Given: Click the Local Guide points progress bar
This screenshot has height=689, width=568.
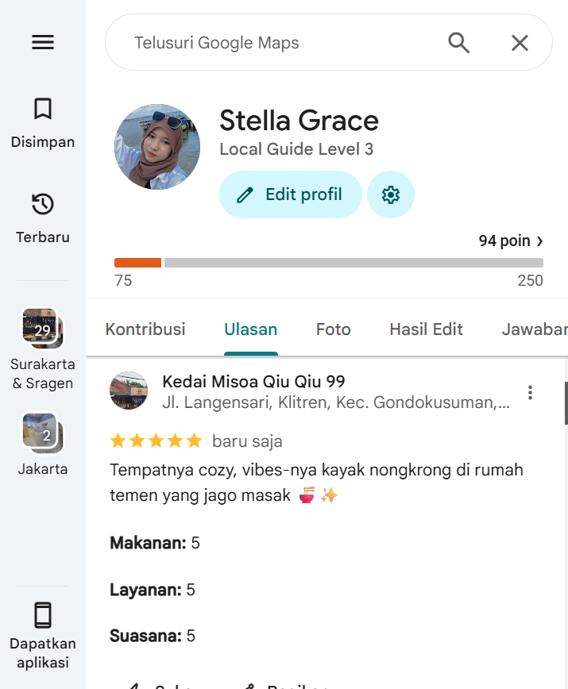Looking at the screenshot, I should [329, 263].
